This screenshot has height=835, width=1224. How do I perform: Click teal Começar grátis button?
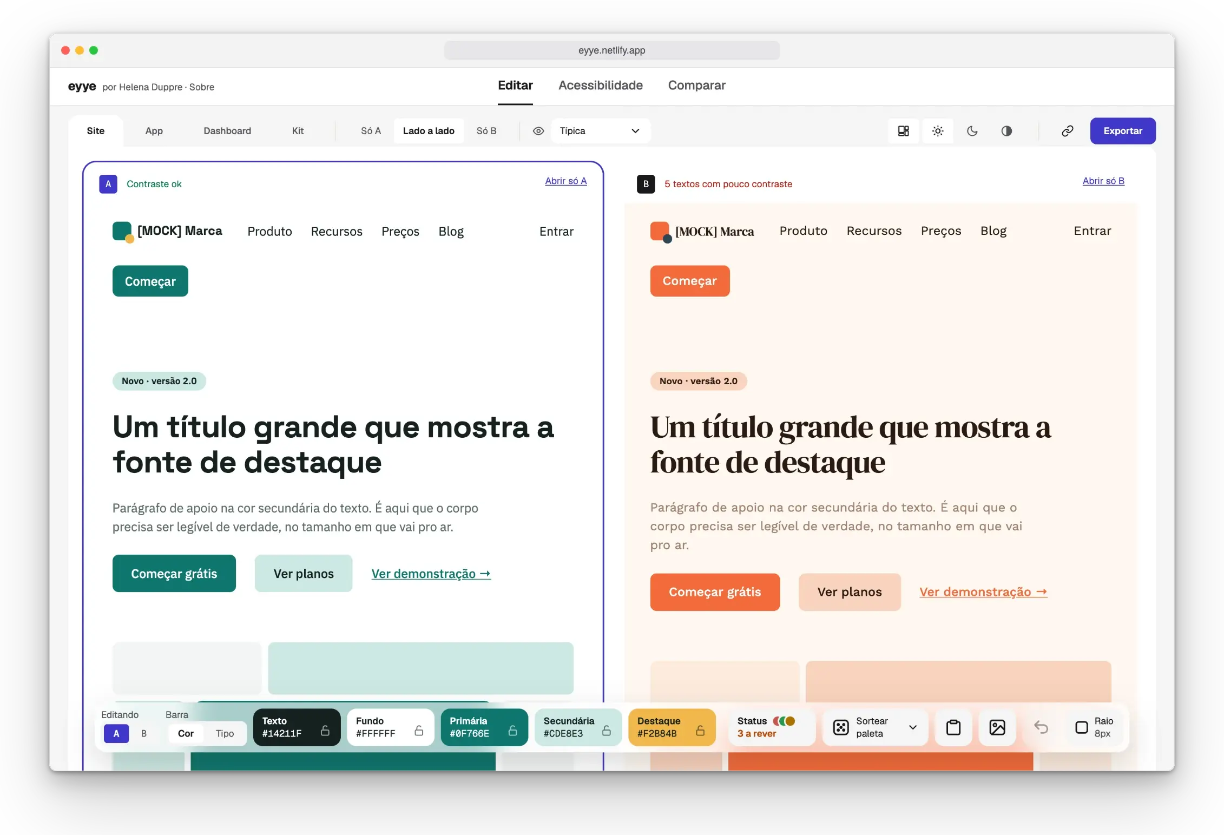[174, 574]
